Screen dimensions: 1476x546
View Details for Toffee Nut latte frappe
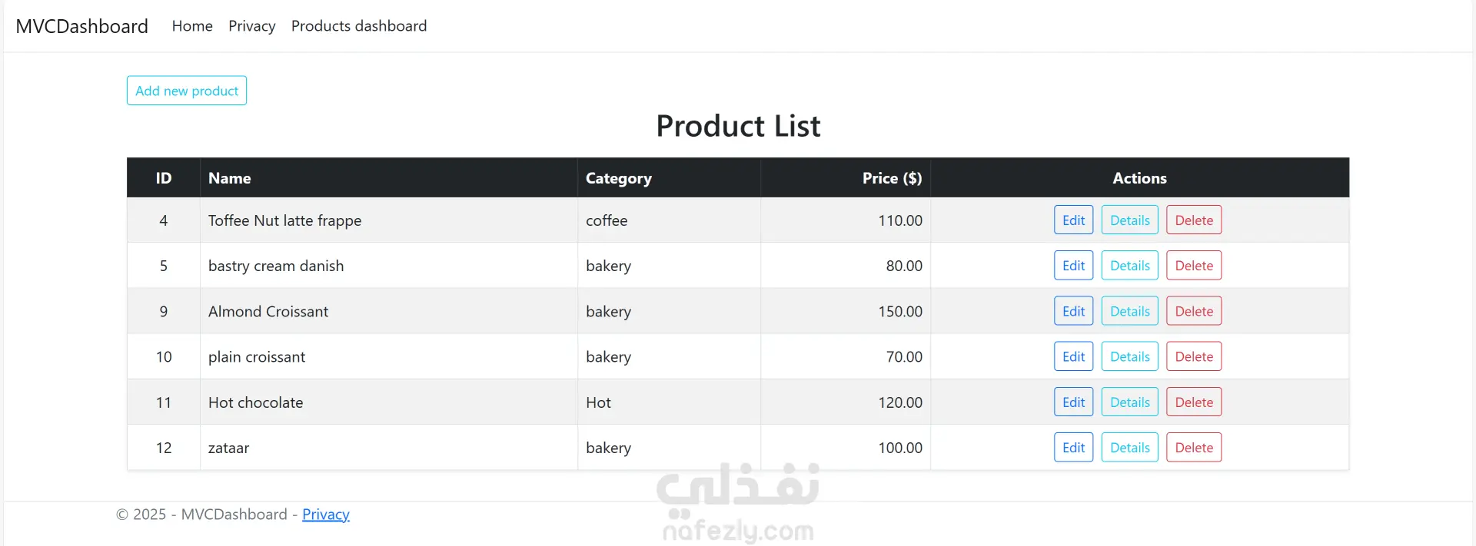point(1129,220)
